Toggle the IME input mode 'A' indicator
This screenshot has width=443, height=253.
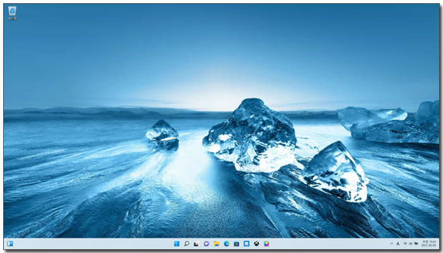398,243
